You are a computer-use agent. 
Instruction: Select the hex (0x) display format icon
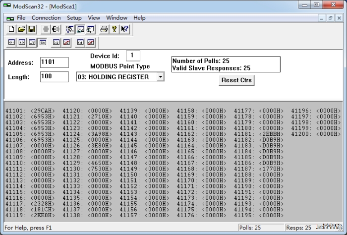[x=43, y=43]
